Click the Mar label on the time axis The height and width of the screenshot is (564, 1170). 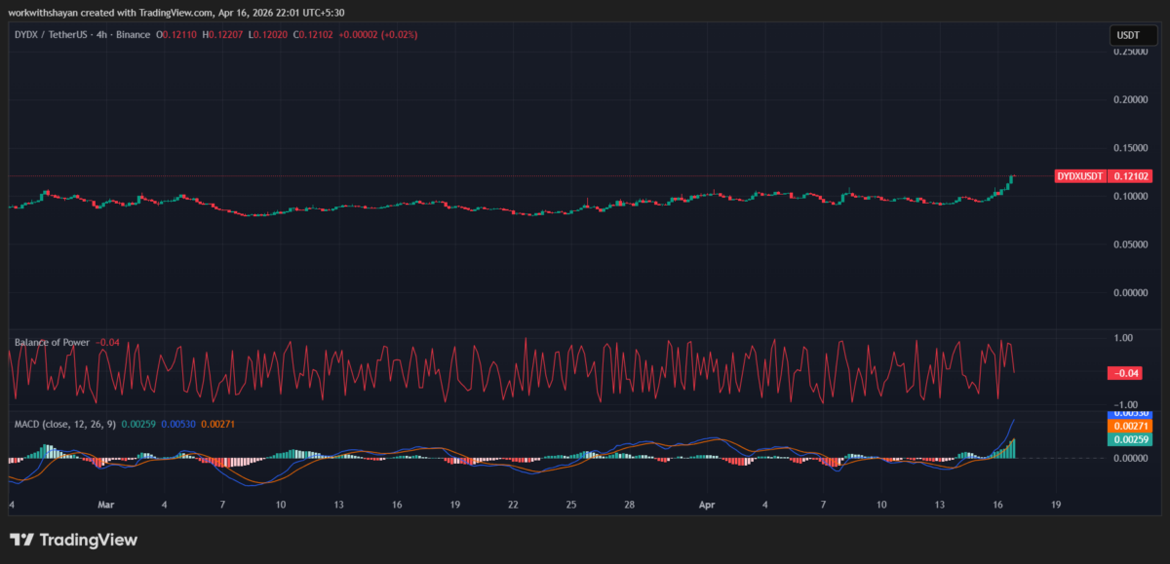[x=106, y=505]
